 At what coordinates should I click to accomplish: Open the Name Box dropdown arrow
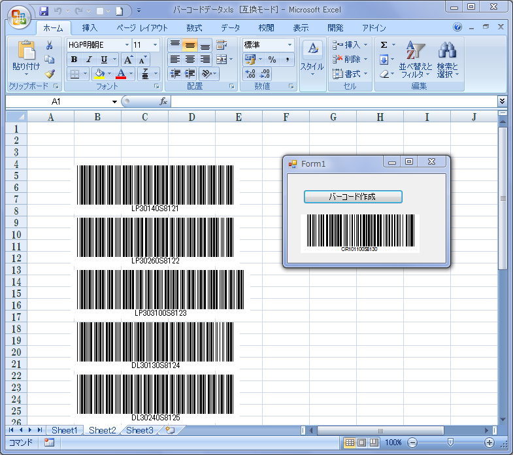(x=114, y=102)
